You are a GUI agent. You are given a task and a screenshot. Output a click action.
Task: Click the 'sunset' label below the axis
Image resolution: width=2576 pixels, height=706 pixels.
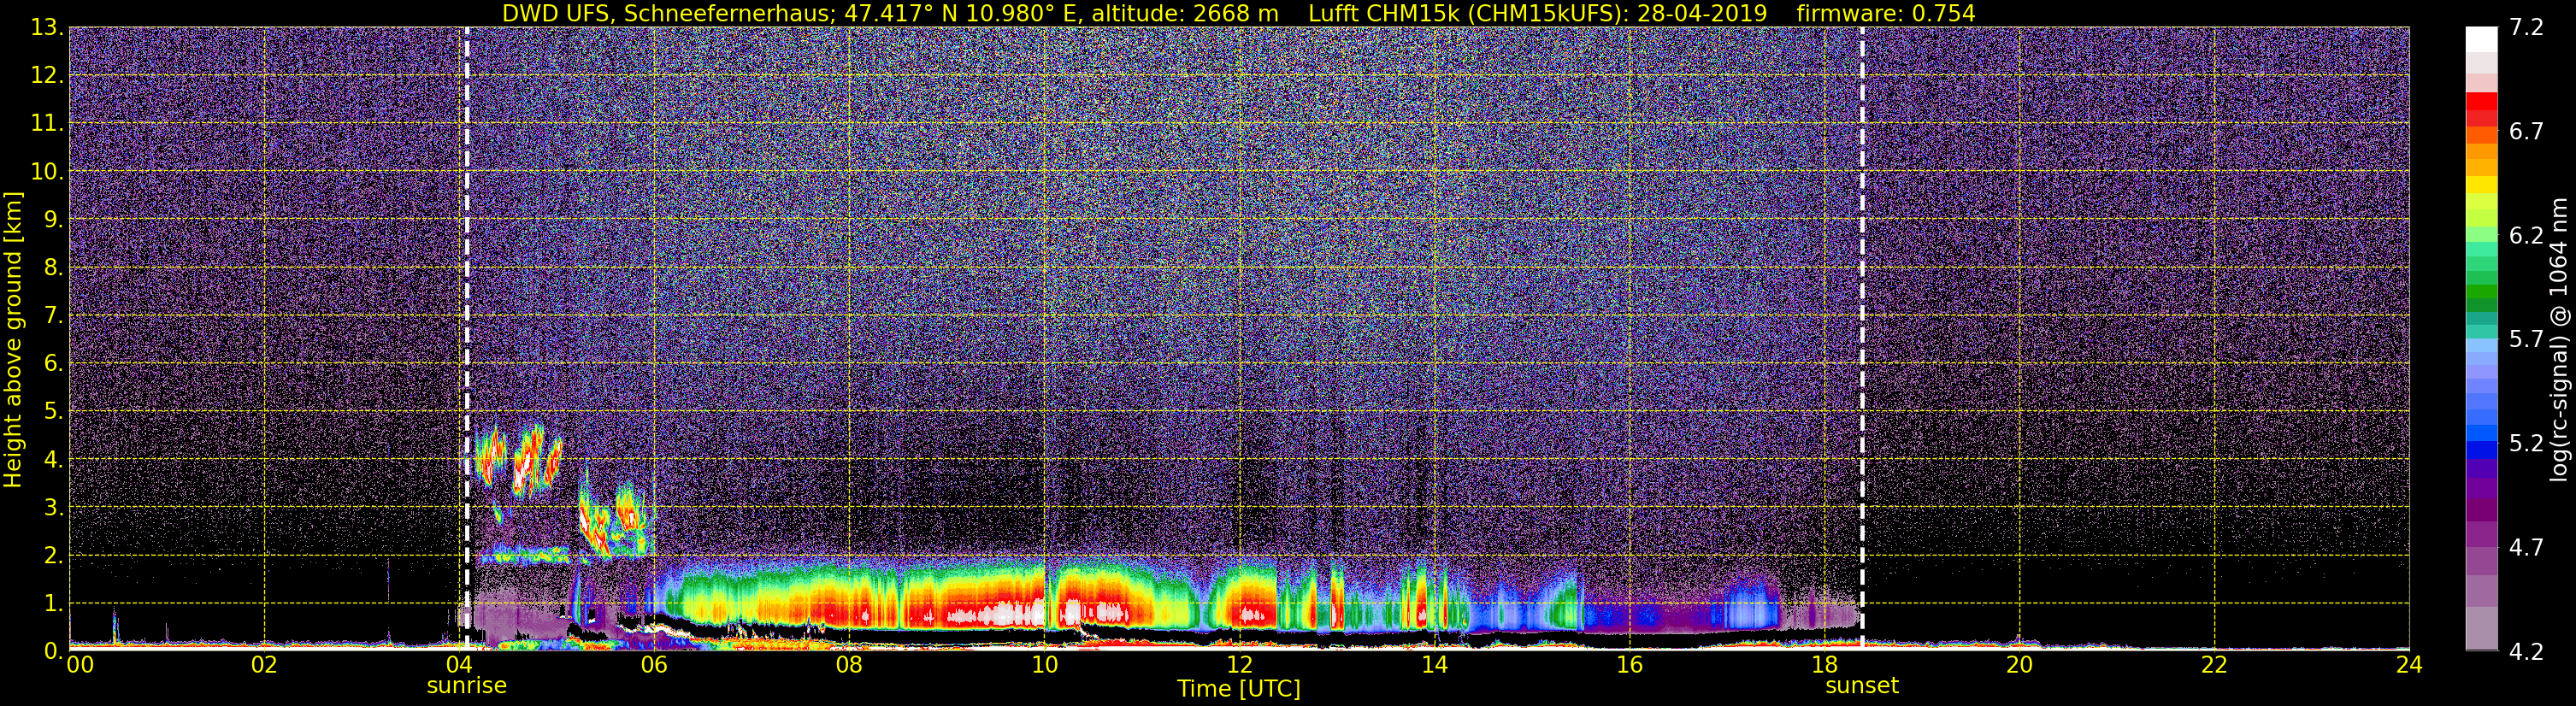click(1861, 686)
